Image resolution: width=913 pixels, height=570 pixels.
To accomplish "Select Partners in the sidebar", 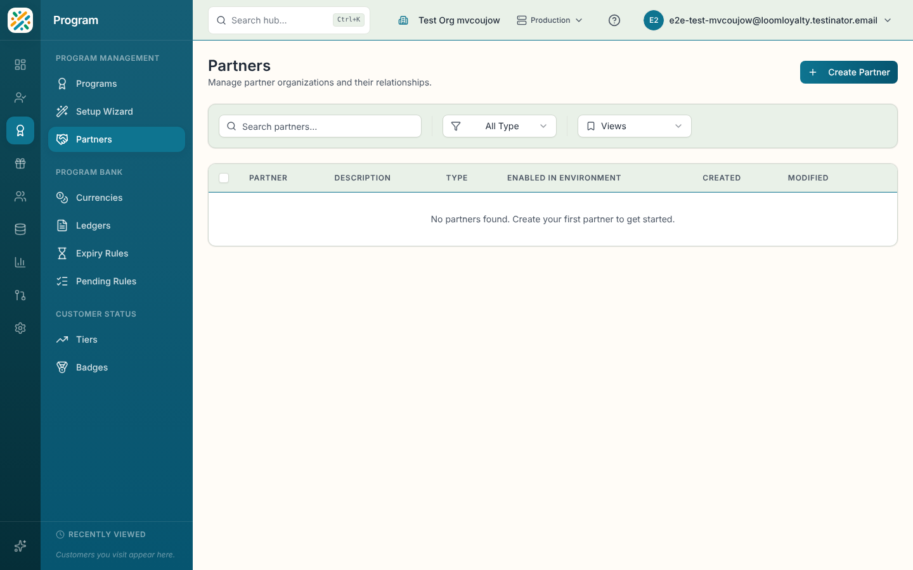I will pos(117,139).
